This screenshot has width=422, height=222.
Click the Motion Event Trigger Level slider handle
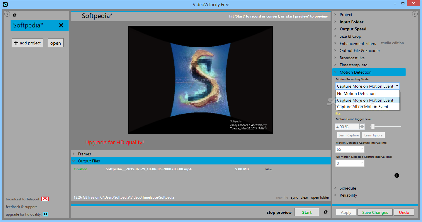(372, 126)
